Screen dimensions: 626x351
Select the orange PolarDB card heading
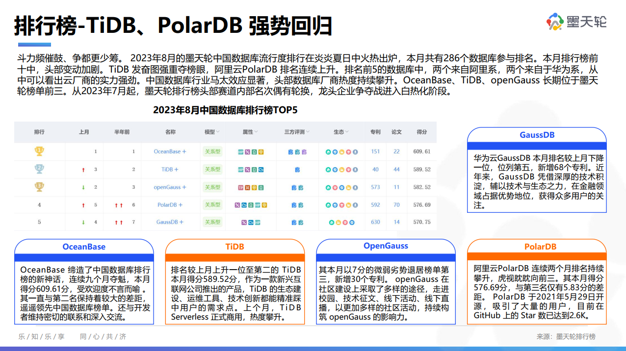[540, 247]
